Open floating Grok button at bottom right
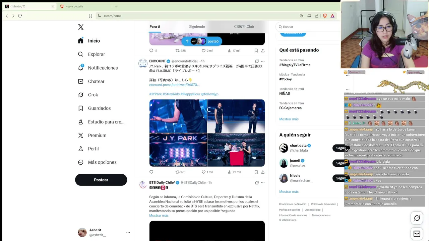Screen dimensions: 429x241 pyautogui.click(x=417, y=218)
